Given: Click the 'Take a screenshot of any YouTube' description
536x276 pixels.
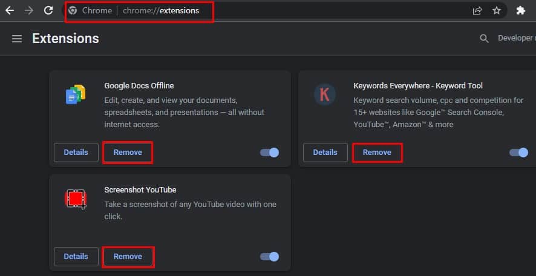Looking at the screenshot, I should pyautogui.click(x=191, y=211).
